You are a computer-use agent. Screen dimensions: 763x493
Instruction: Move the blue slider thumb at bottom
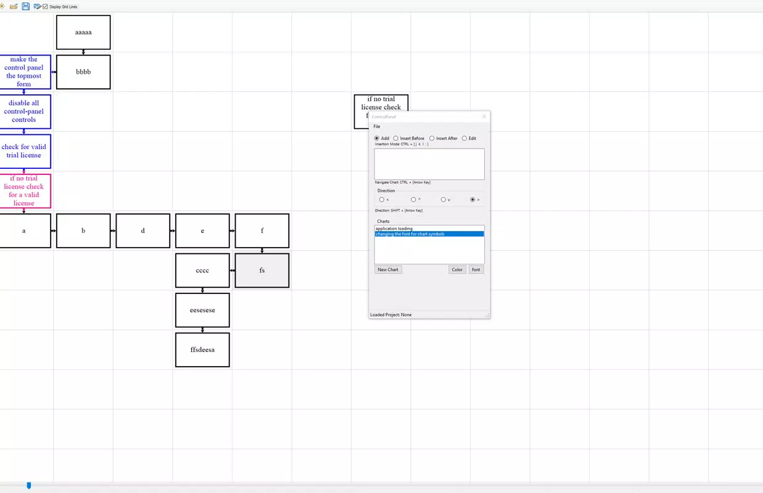pos(29,486)
